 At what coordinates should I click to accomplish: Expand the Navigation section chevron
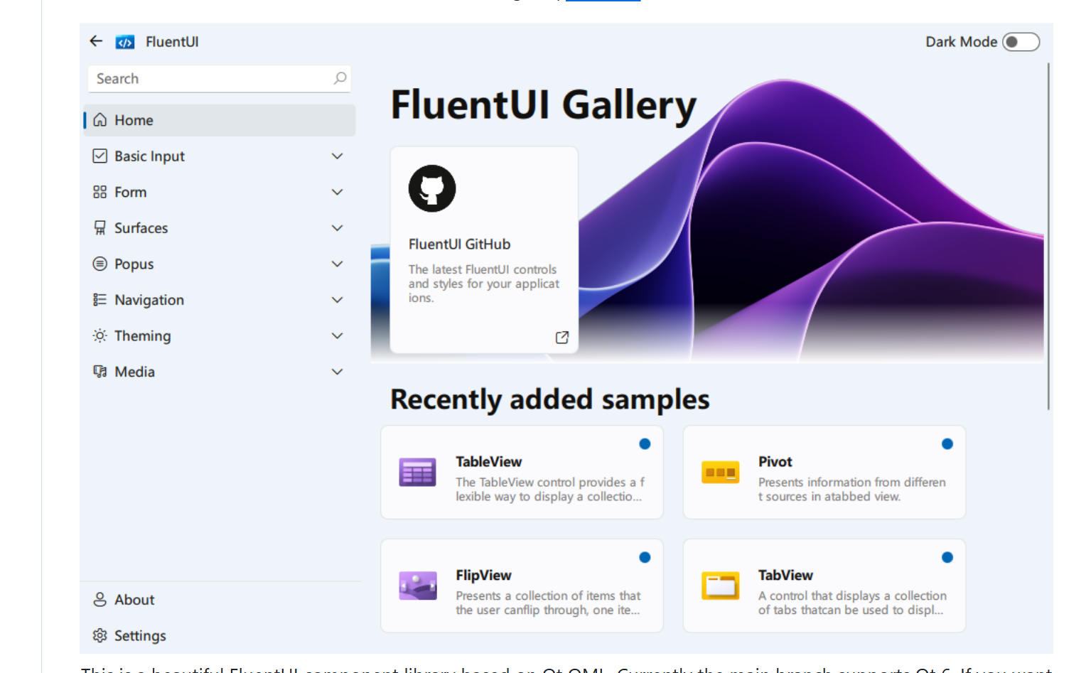tap(338, 300)
